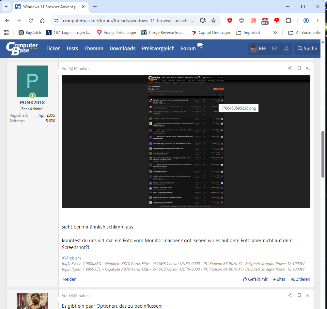Click the computerbase.de URL address field

129,21
